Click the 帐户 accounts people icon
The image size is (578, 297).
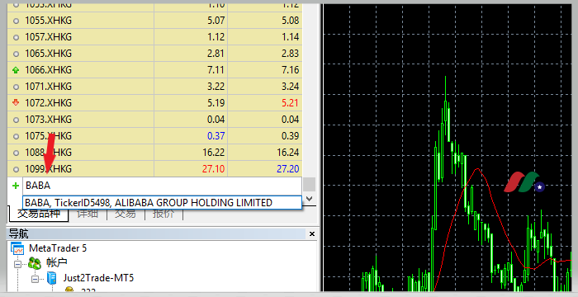pos(35,262)
